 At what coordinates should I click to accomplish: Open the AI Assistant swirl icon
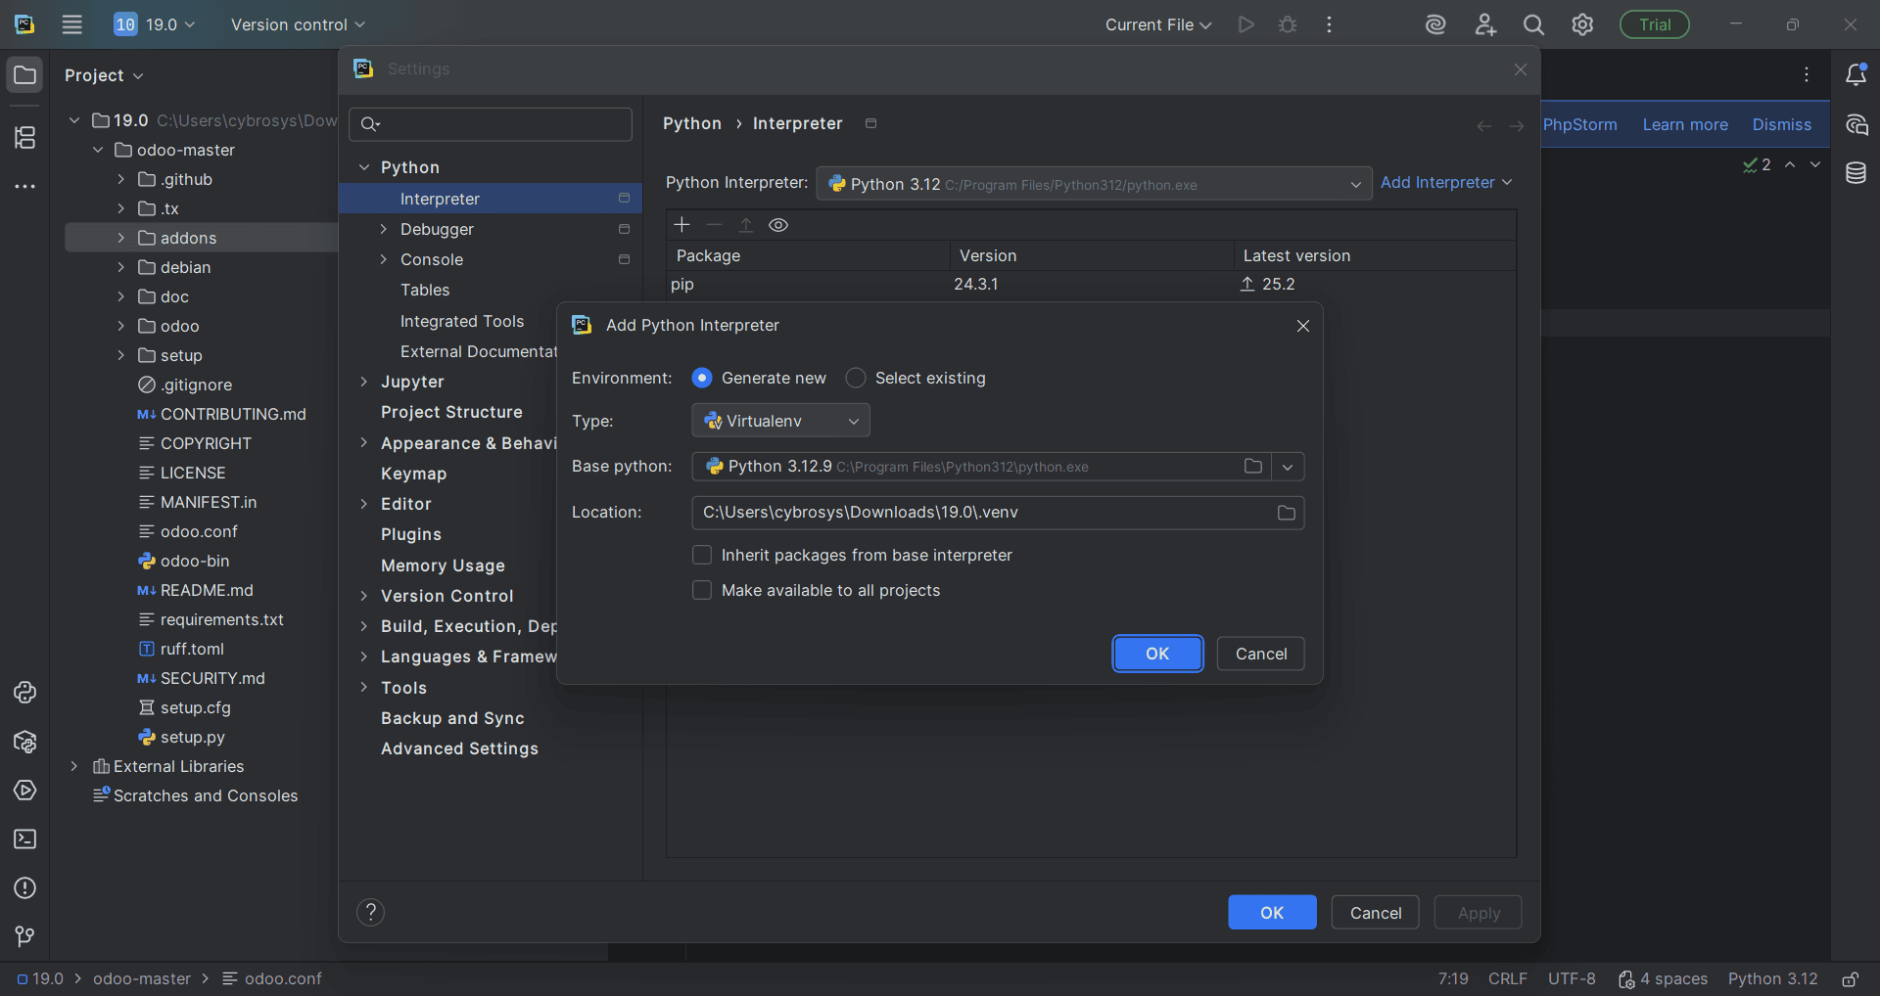click(x=1435, y=24)
